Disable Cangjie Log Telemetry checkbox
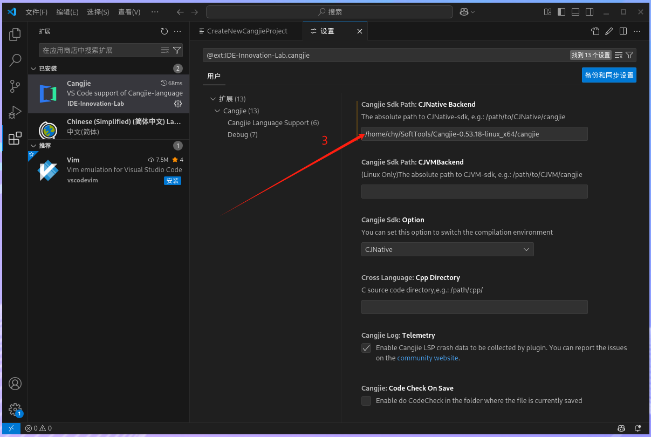651x437 pixels. (366, 348)
